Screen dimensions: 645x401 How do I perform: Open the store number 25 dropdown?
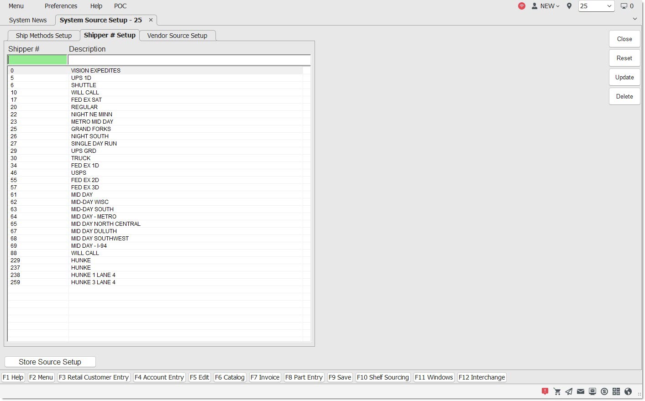tap(596, 6)
